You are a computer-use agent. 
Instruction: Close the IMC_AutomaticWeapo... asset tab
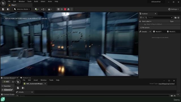(45, 84)
